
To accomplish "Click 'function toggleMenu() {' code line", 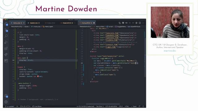I will click(x=102, y=58).
